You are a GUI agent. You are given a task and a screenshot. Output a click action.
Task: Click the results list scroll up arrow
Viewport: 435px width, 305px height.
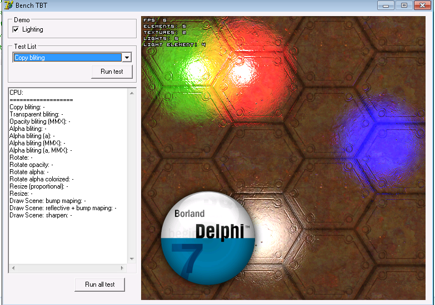132,93
